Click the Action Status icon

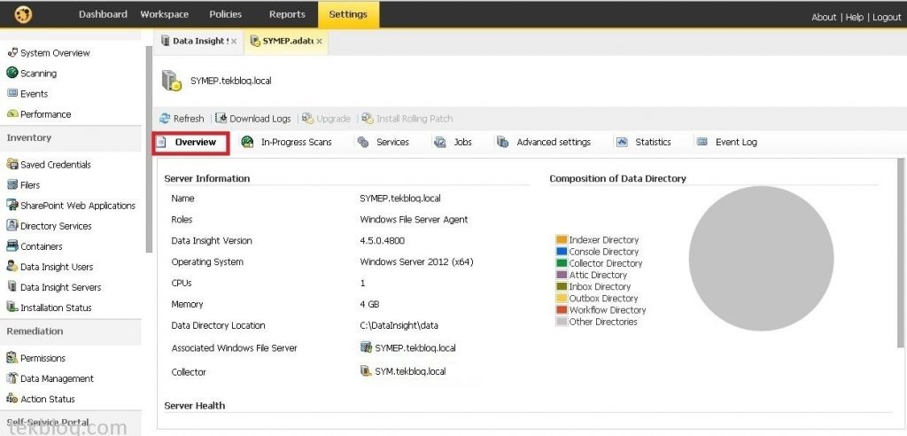coord(12,399)
